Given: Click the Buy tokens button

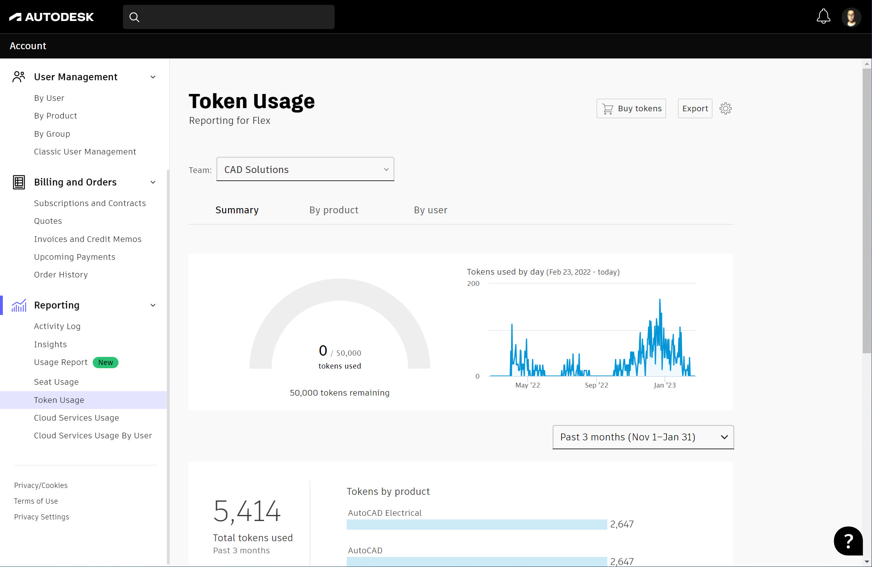Looking at the screenshot, I should tap(631, 108).
